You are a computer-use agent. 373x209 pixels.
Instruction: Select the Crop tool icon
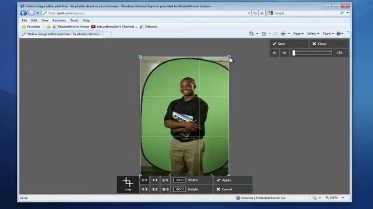tap(128, 185)
